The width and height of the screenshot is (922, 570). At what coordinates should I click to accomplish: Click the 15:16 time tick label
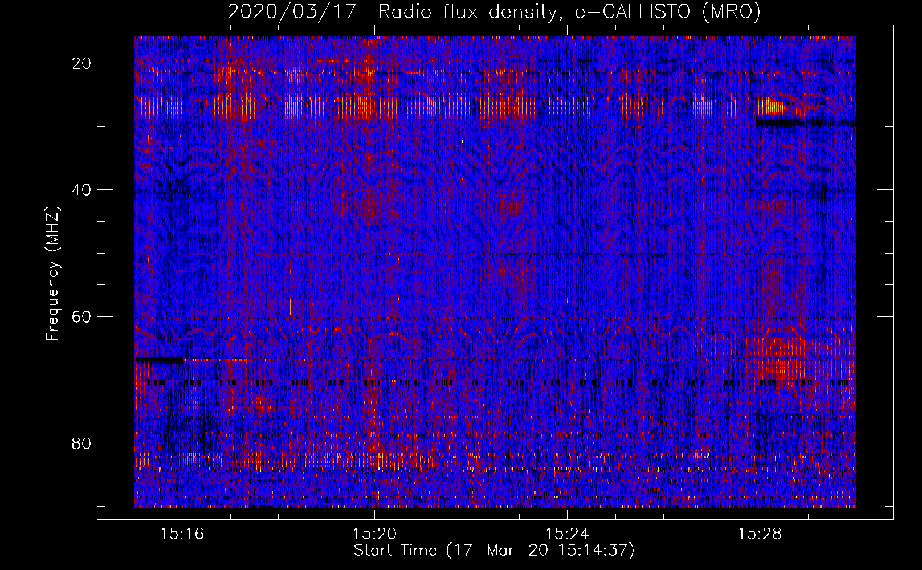coord(182,534)
